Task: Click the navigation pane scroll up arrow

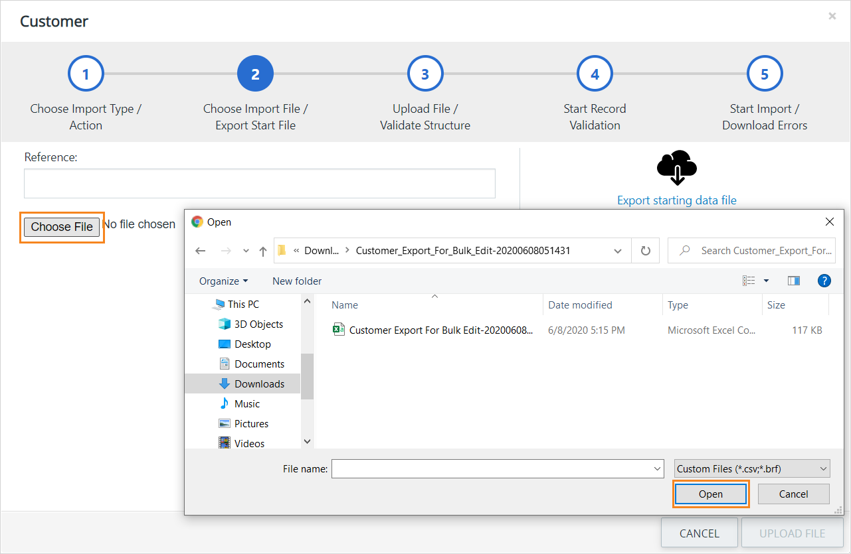Action: [x=307, y=301]
